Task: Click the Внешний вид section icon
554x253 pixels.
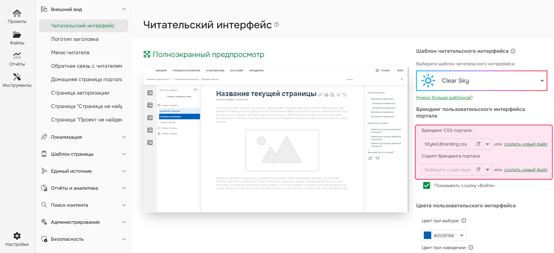Action: coord(44,9)
